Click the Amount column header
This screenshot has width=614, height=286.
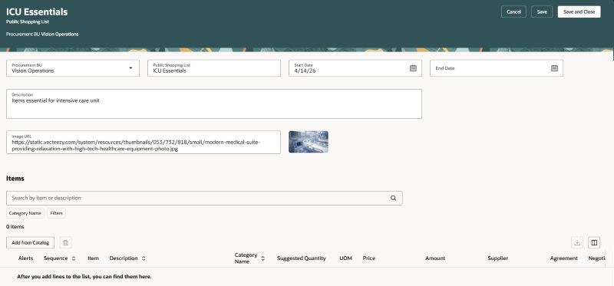tap(435, 258)
